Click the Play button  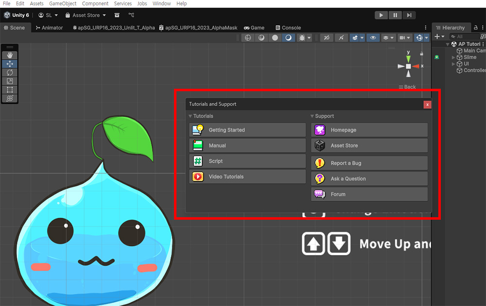(381, 15)
